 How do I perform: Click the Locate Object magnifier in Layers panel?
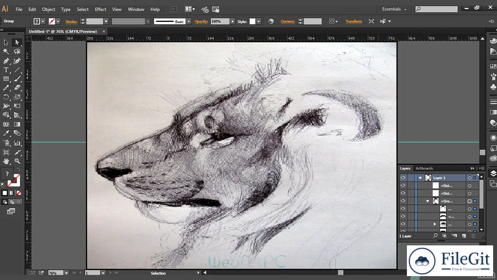click(435, 236)
